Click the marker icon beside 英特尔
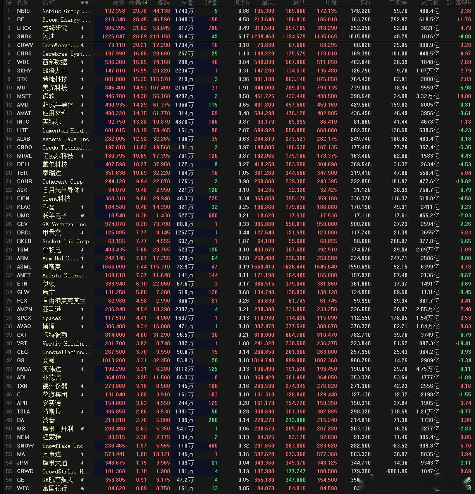 coord(82,122)
